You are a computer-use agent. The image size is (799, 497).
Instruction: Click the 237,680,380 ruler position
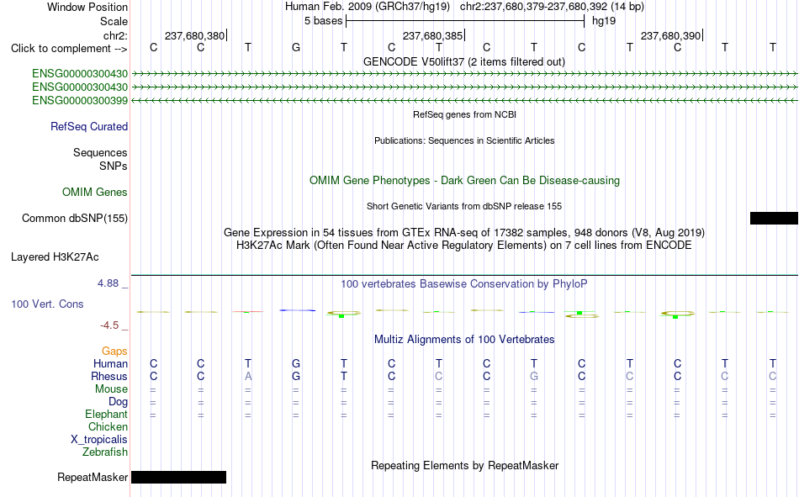[x=194, y=35]
